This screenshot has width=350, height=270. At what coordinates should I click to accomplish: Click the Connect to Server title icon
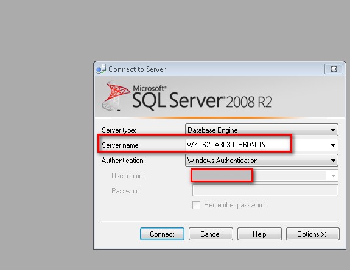coord(101,69)
